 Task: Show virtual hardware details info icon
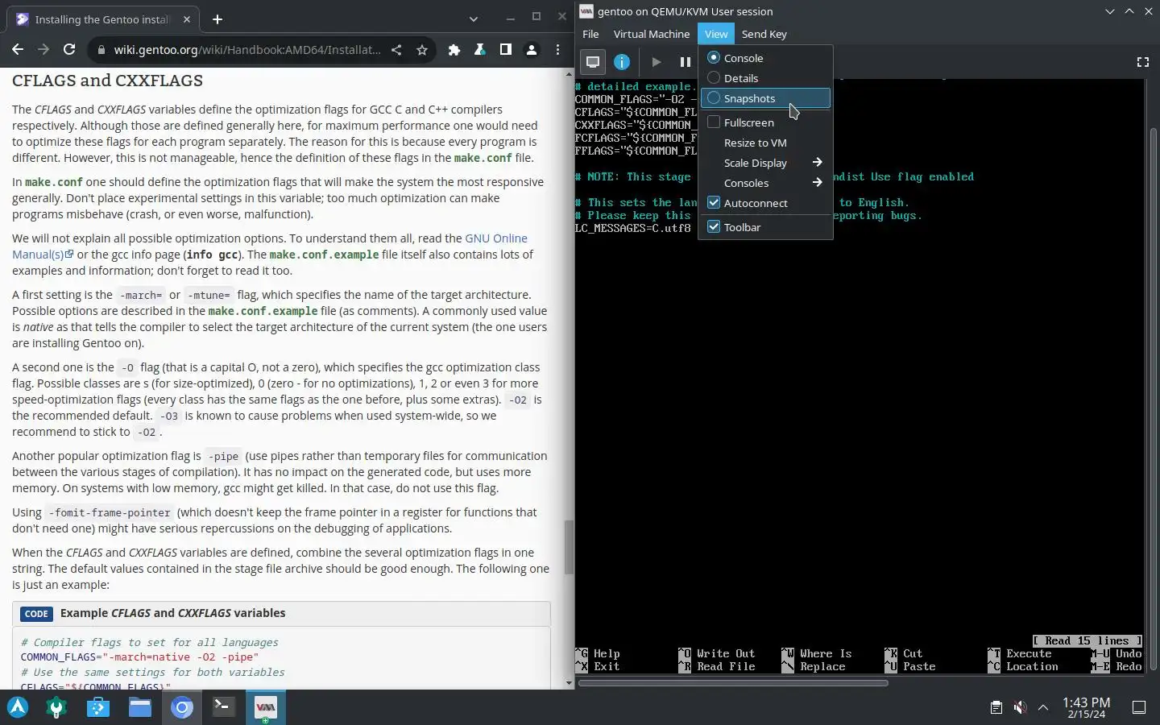622,62
